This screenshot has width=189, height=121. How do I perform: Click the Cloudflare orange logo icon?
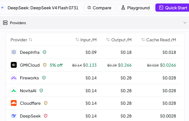[14, 103]
